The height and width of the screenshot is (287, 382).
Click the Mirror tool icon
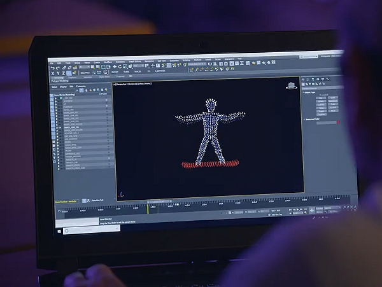coord(210,64)
